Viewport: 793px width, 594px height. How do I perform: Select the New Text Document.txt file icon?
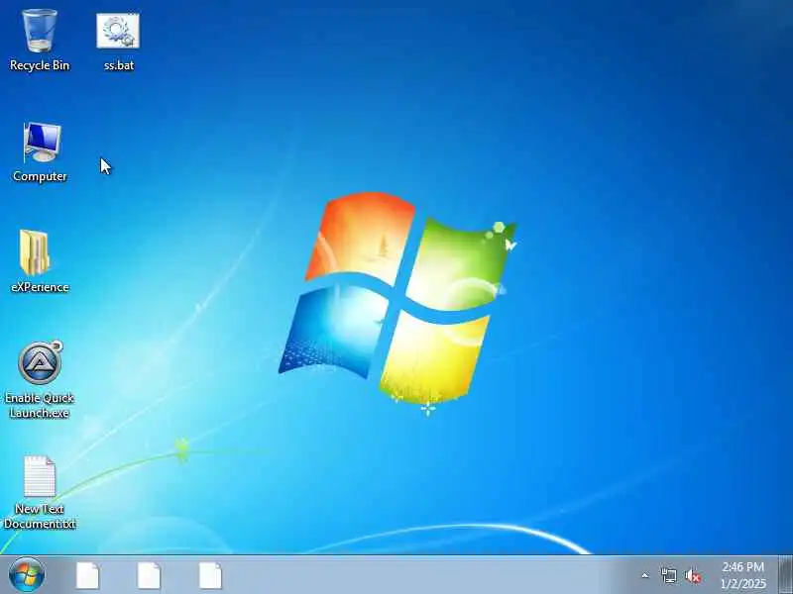pyautogui.click(x=40, y=492)
